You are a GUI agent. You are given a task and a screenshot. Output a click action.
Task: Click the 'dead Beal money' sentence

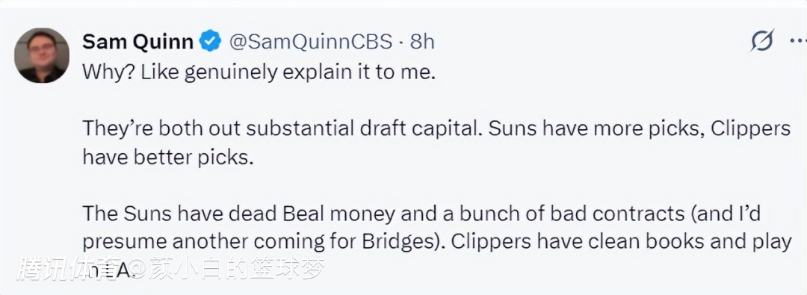pyautogui.click(x=240, y=213)
